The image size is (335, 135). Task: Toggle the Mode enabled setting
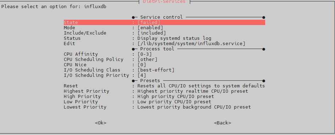164,27
